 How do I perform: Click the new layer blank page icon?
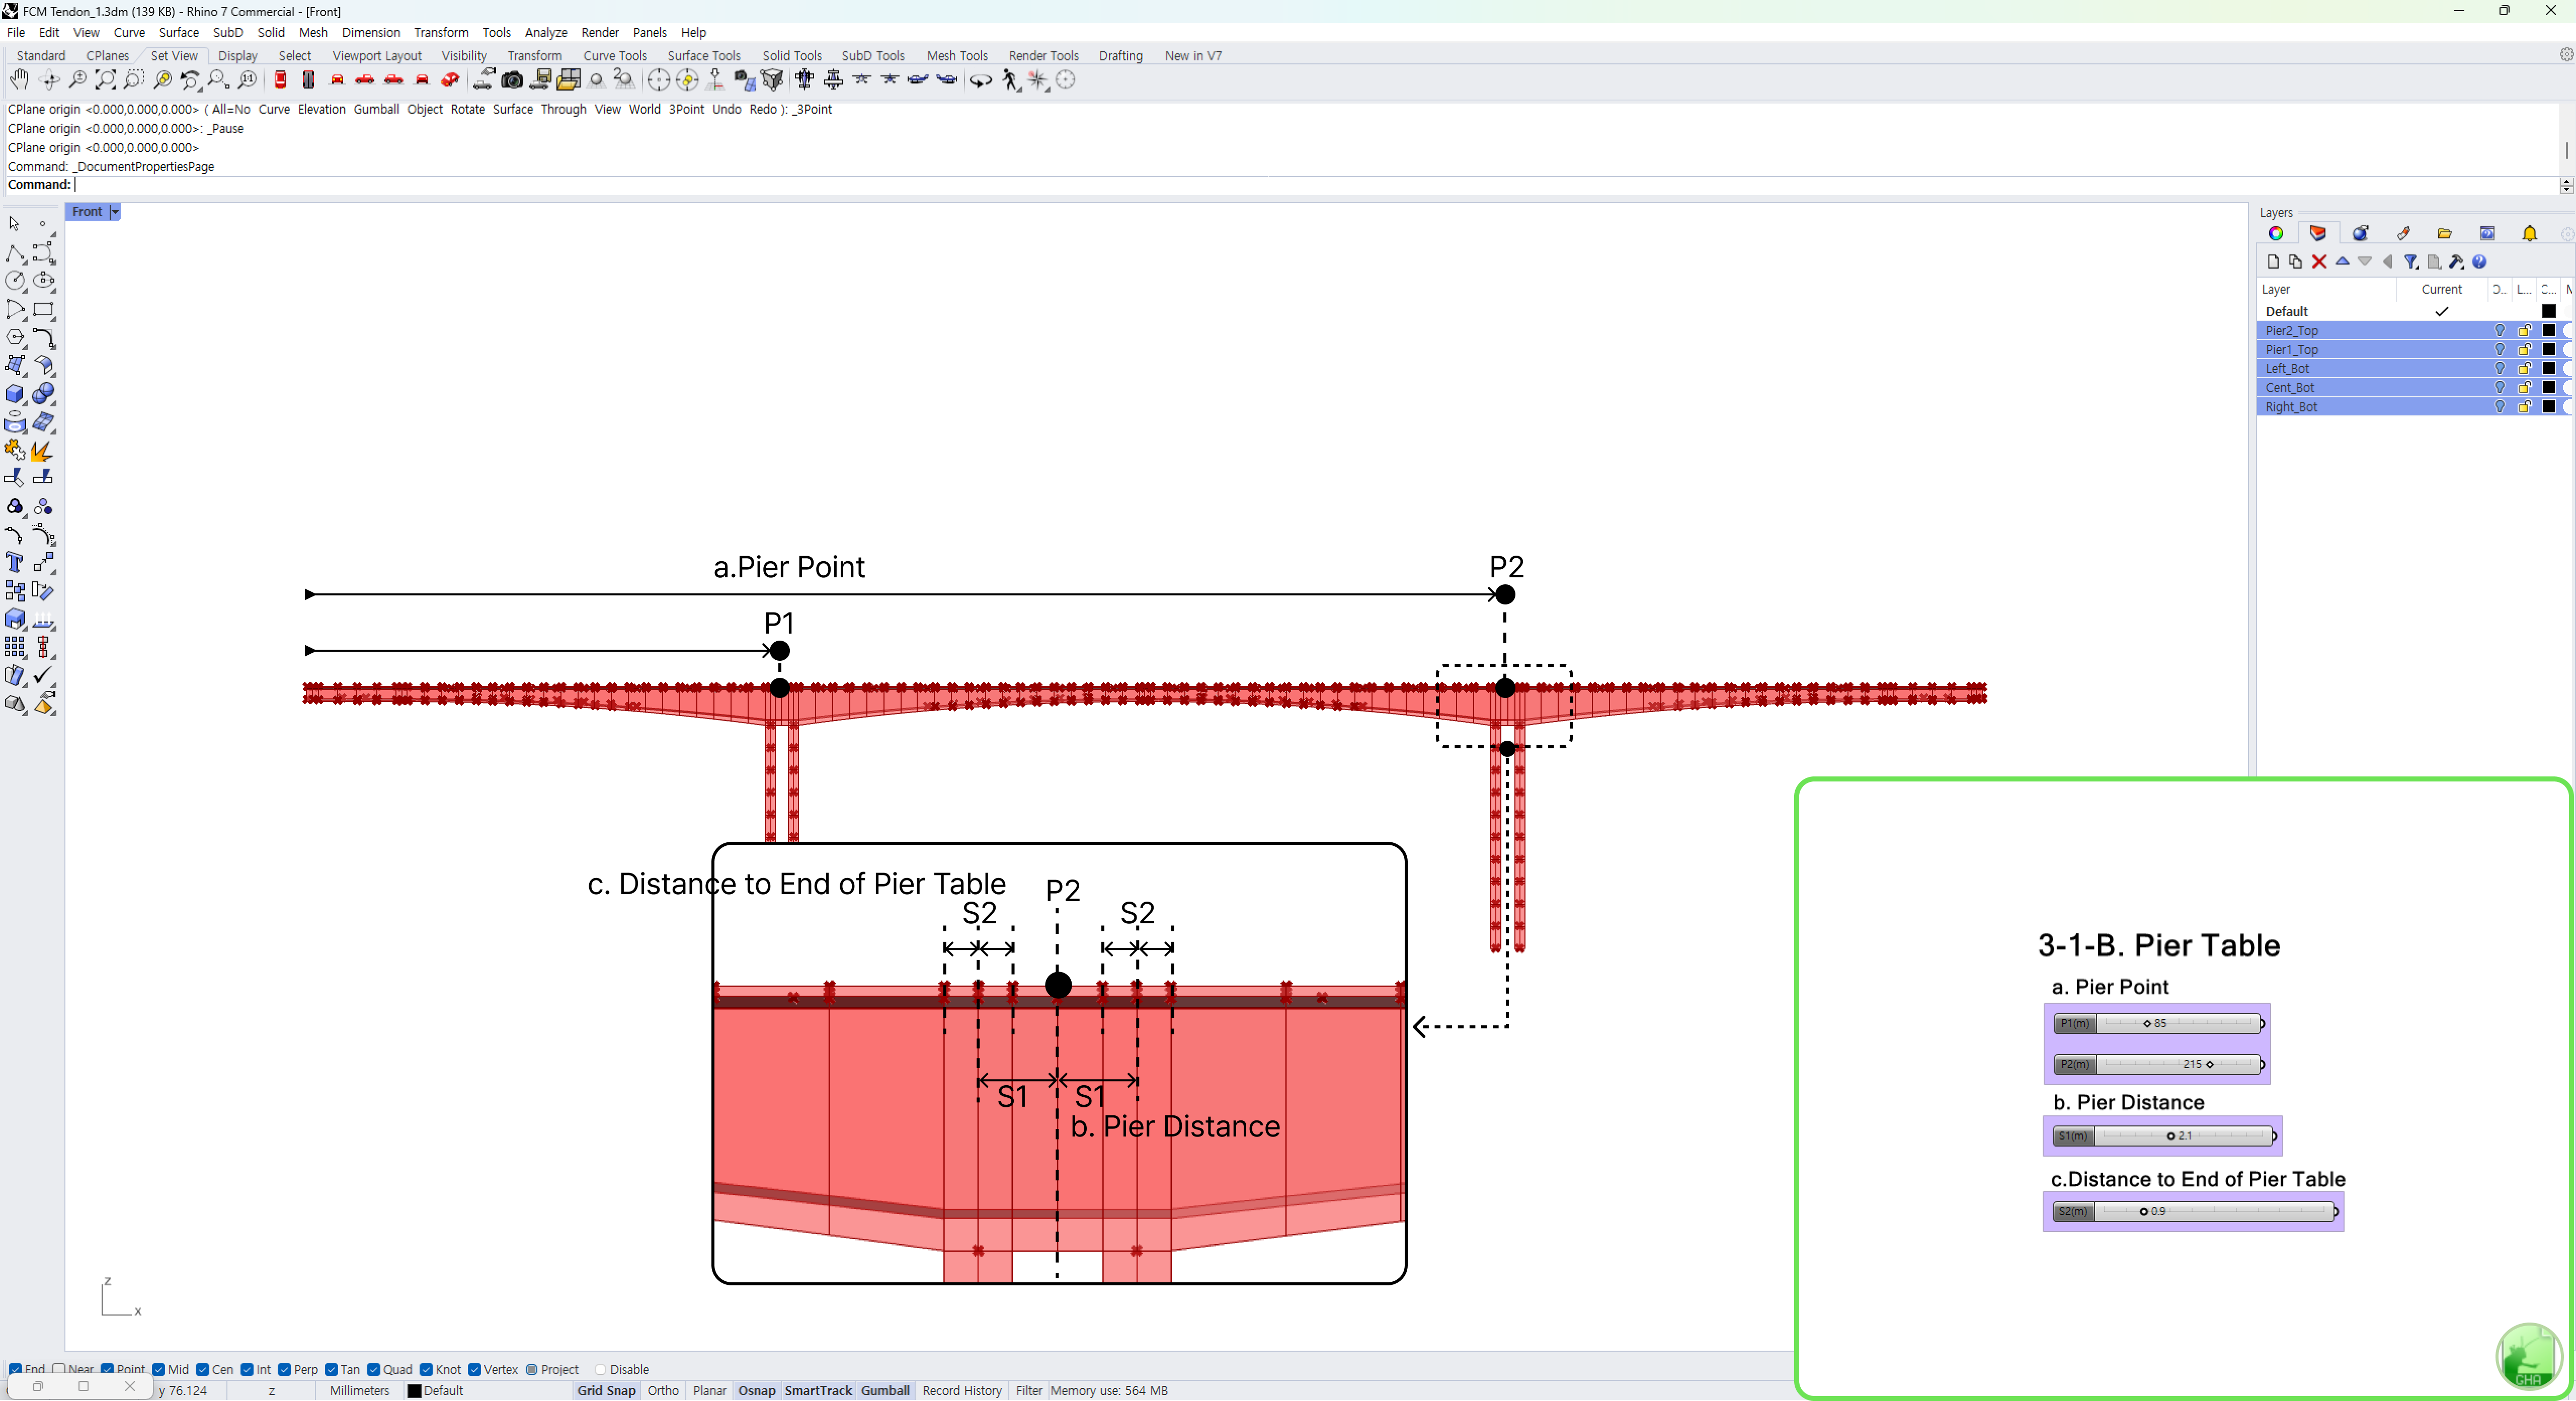tap(2273, 262)
